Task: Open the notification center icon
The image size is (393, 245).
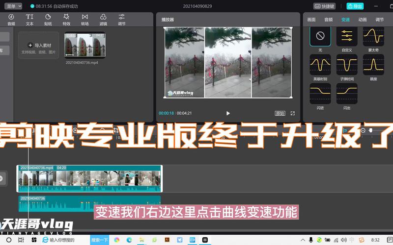Action: (390, 240)
